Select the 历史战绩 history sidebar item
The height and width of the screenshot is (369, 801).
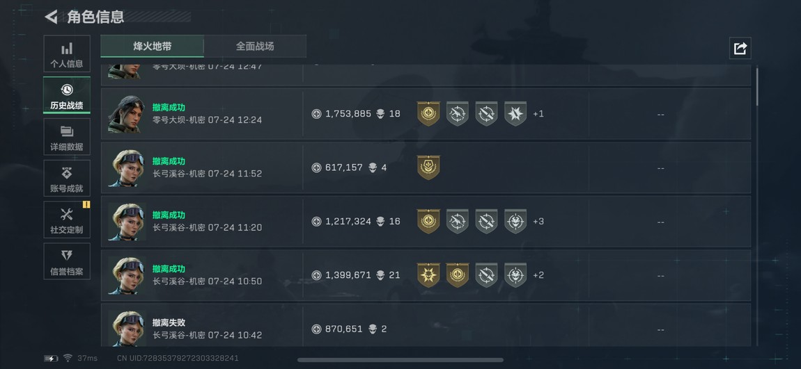(x=67, y=96)
